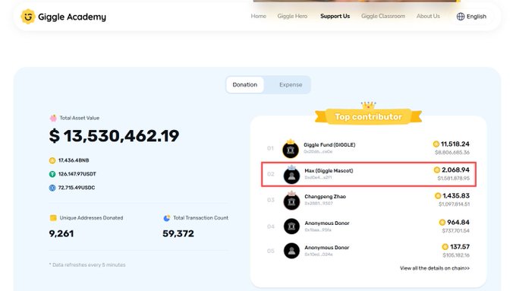The image size is (516, 291).
Task: Click the unique addresses count 9,261
Action: pos(61,234)
